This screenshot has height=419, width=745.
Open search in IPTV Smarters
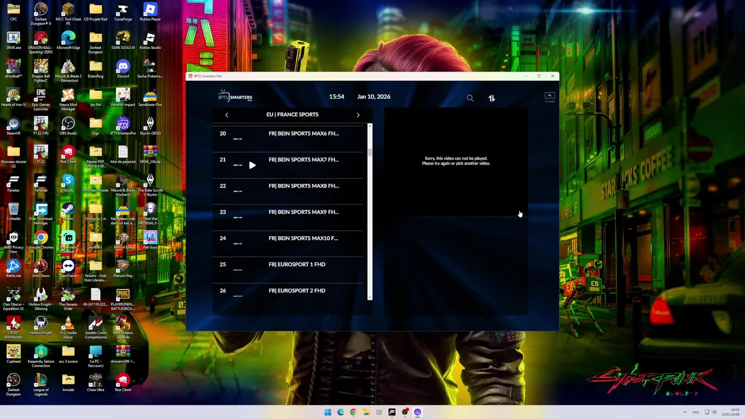coord(470,98)
